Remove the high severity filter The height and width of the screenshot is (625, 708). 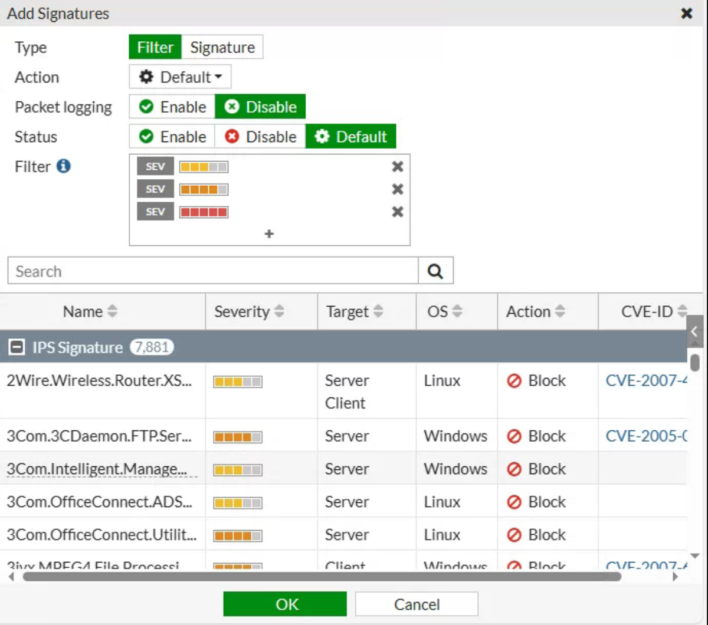[x=398, y=189]
